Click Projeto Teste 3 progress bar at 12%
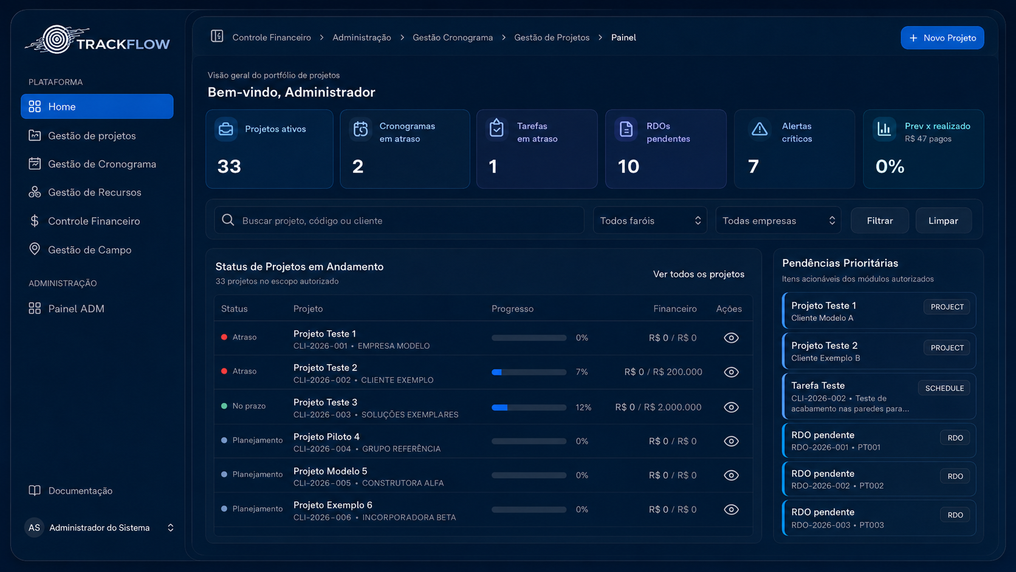Screen dimensions: 1016x572 click(x=529, y=407)
